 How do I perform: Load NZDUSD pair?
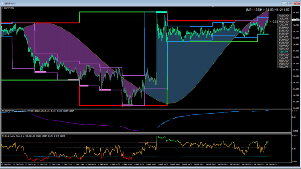(284, 61)
